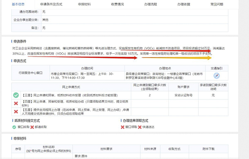Select the 收费情况 tab

click(117, 4)
